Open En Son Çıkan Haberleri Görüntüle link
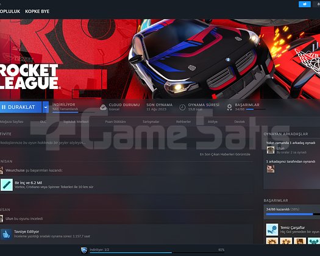 tap(225, 154)
